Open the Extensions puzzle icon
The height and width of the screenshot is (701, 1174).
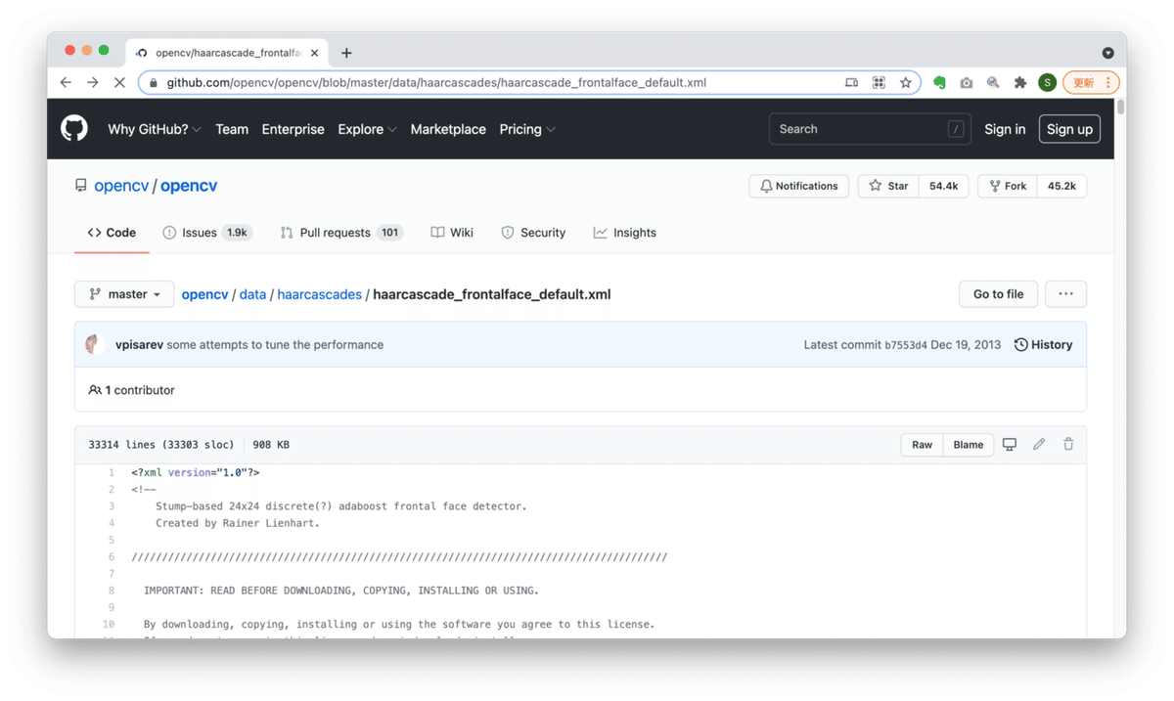(x=1020, y=83)
